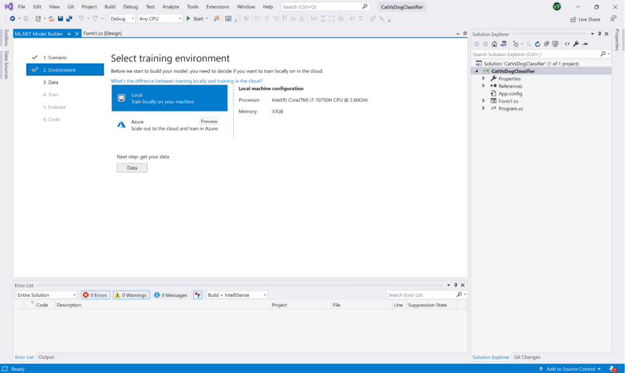The height and width of the screenshot is (373, 625).
Task: Expand the References node of CatVsDogClassifier
Action: click(x=484, y=86)
